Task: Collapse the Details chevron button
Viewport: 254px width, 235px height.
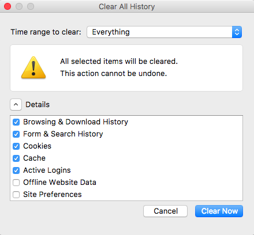Action: point(16,105)
